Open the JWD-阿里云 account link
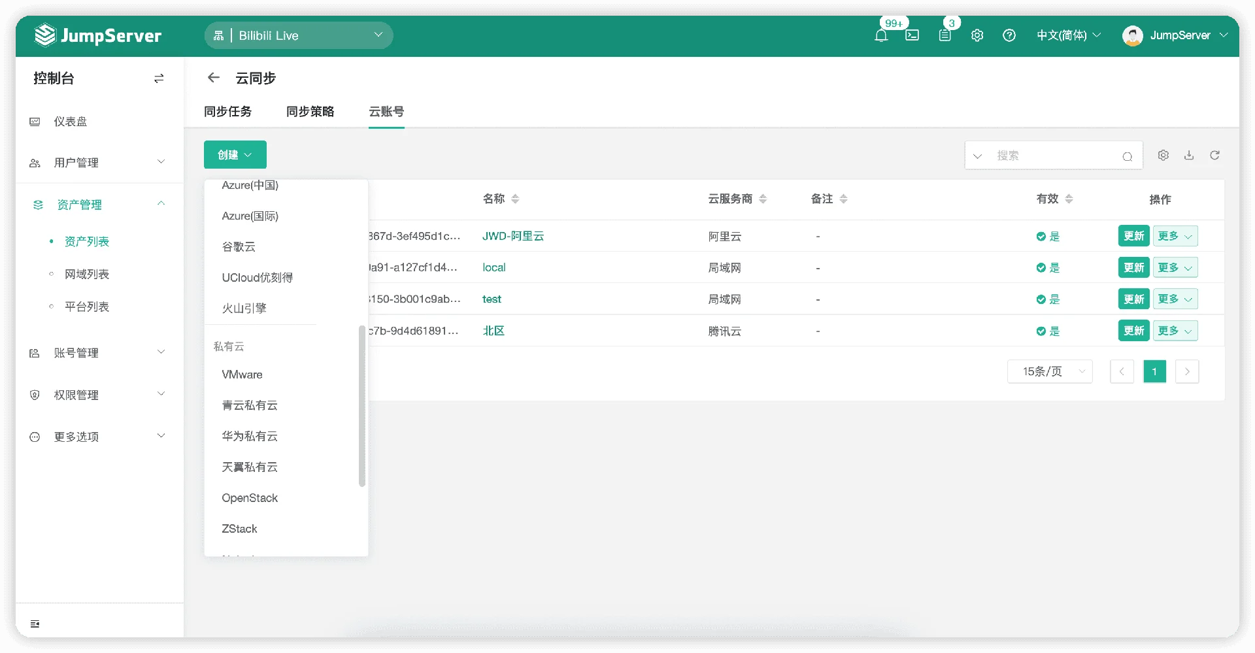 click(513, 236)
